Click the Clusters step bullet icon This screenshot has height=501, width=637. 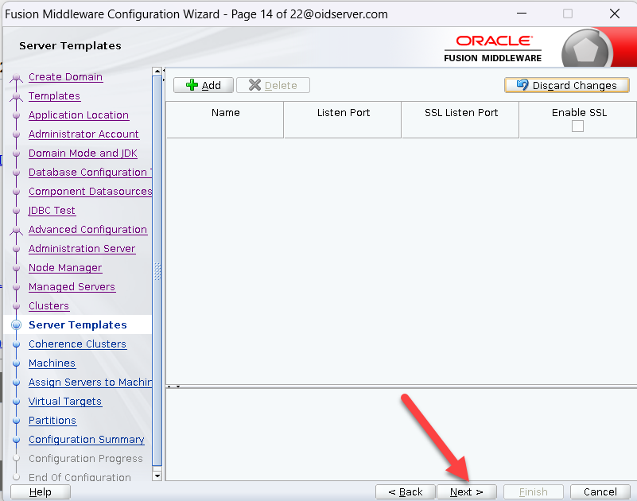point(16,306)
